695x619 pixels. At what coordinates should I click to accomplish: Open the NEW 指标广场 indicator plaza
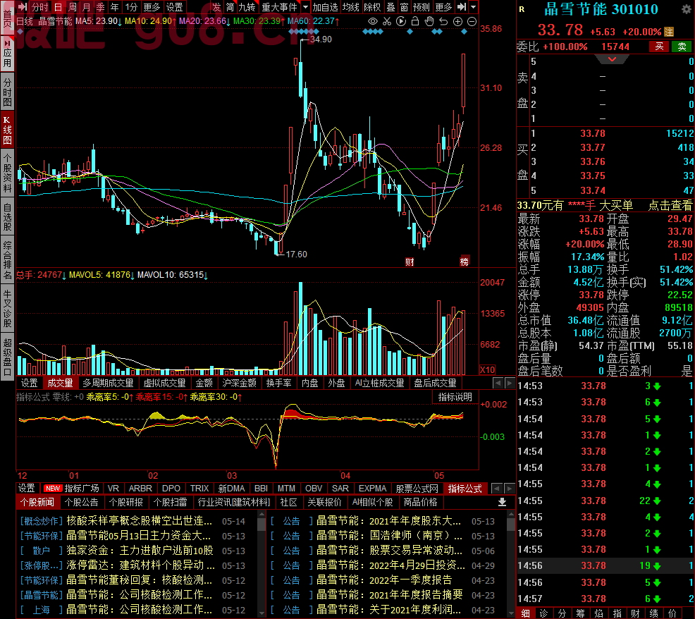[x=71, y=488]
